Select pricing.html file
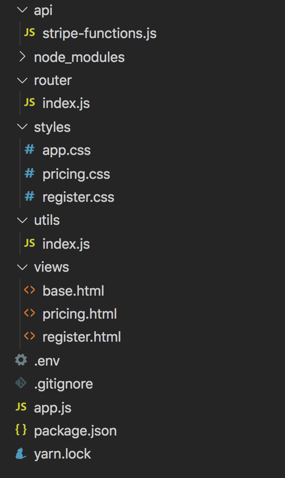285x478 pixels. coord(80,314)
